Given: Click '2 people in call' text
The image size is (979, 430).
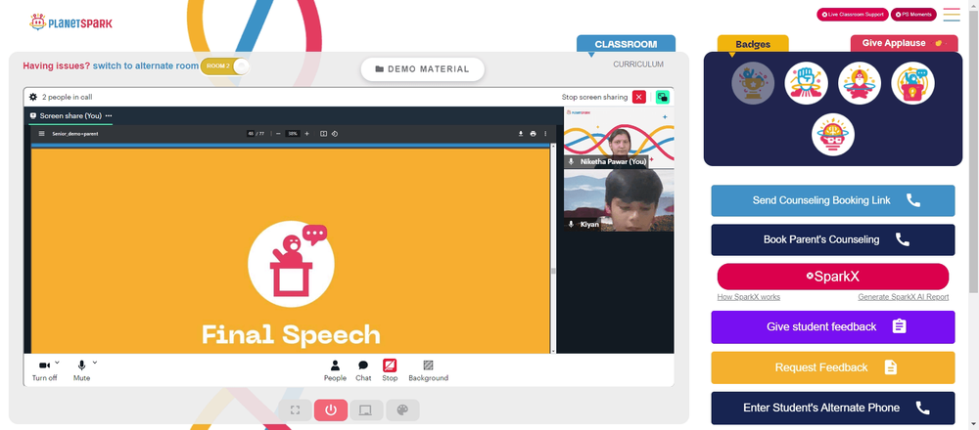Looking at the screenshot, I should (68, 97).
